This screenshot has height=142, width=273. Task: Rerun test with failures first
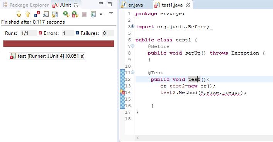pos(75,14)
